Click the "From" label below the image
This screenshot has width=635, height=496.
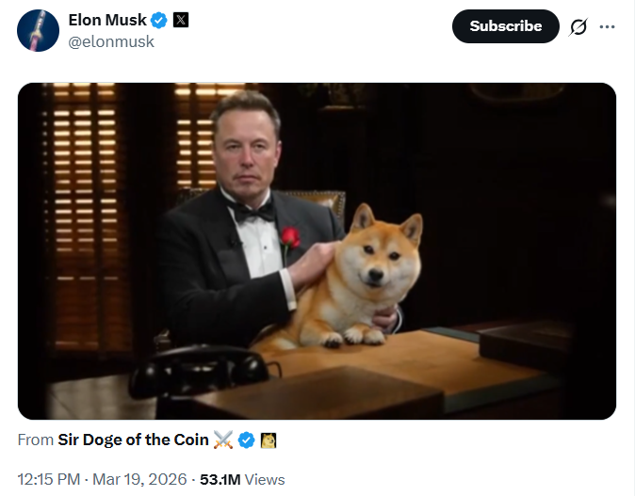pos(36,440)
